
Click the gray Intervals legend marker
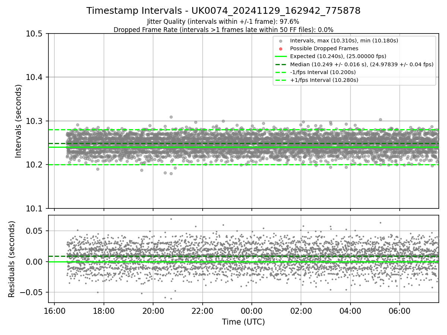coord(281,41)
